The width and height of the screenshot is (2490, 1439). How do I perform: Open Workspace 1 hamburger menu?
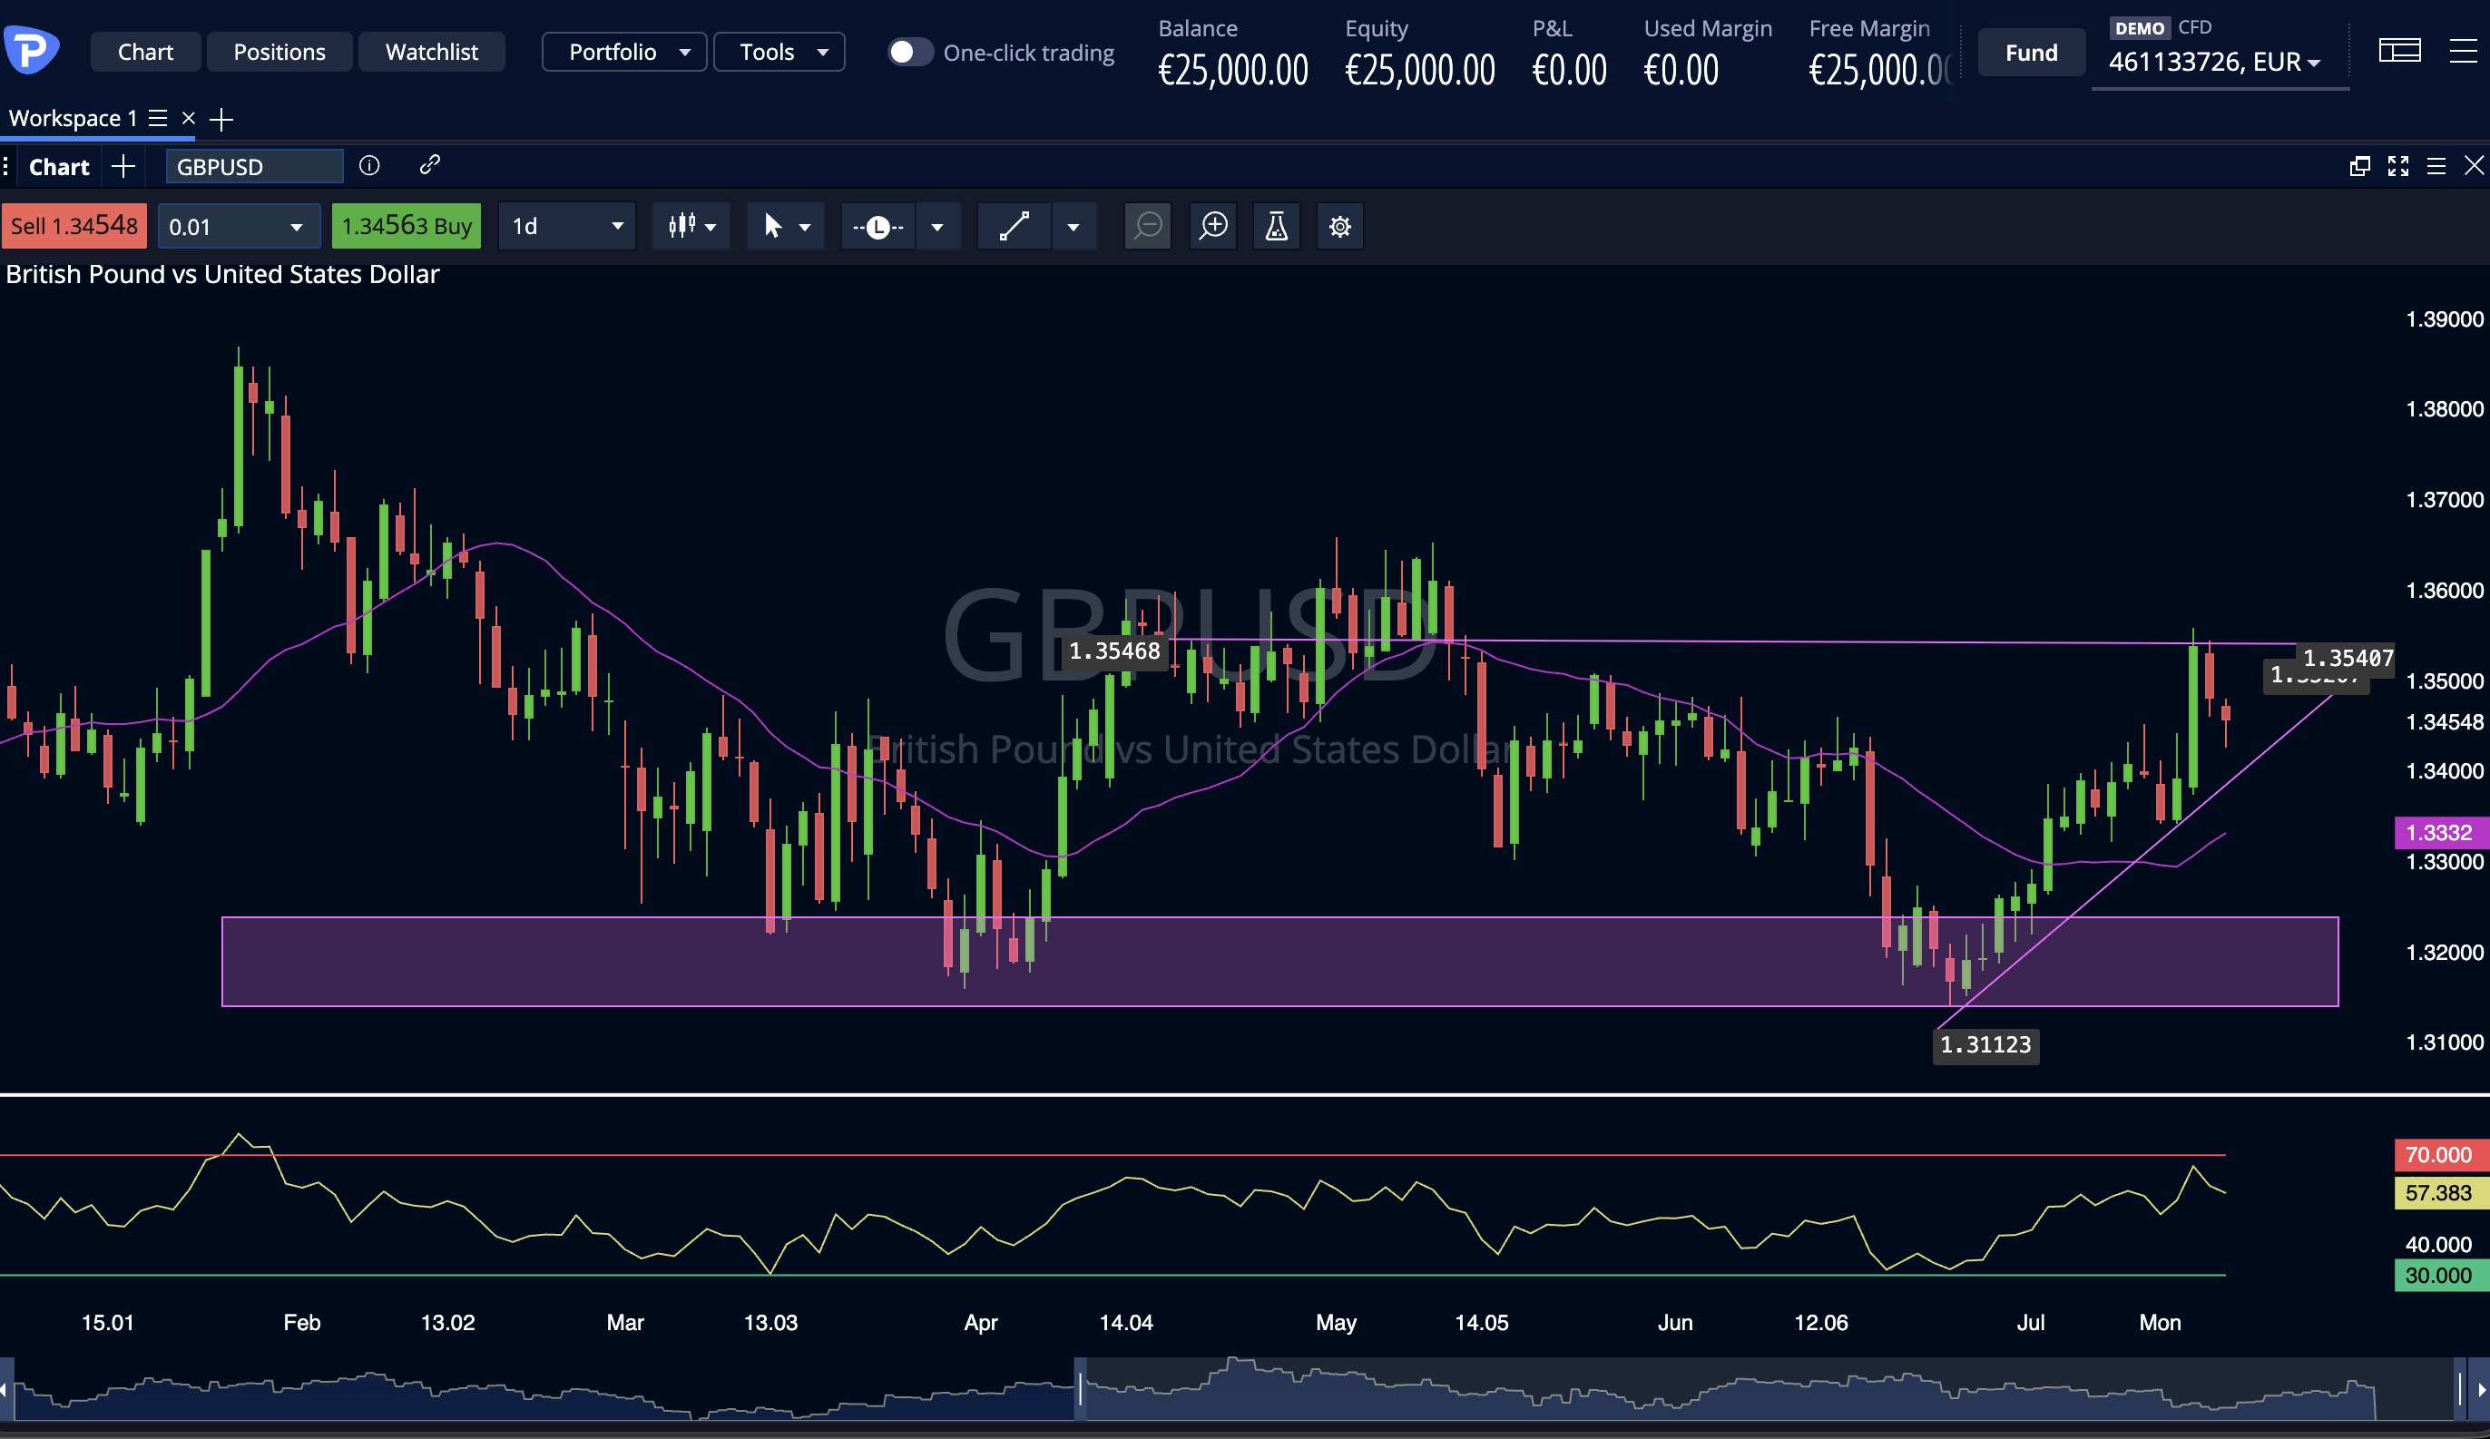pyautogui.click(x=158, y=119)
